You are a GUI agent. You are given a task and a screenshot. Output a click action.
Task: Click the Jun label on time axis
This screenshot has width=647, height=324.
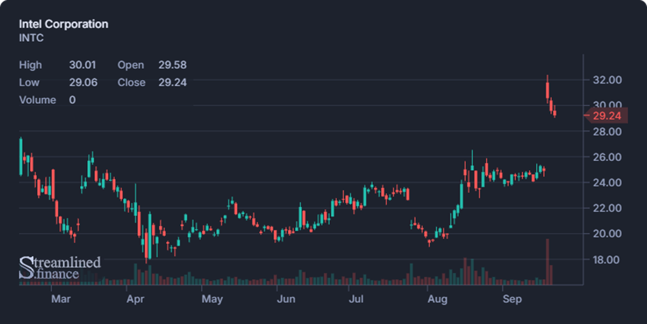click(x=286, y=299)
